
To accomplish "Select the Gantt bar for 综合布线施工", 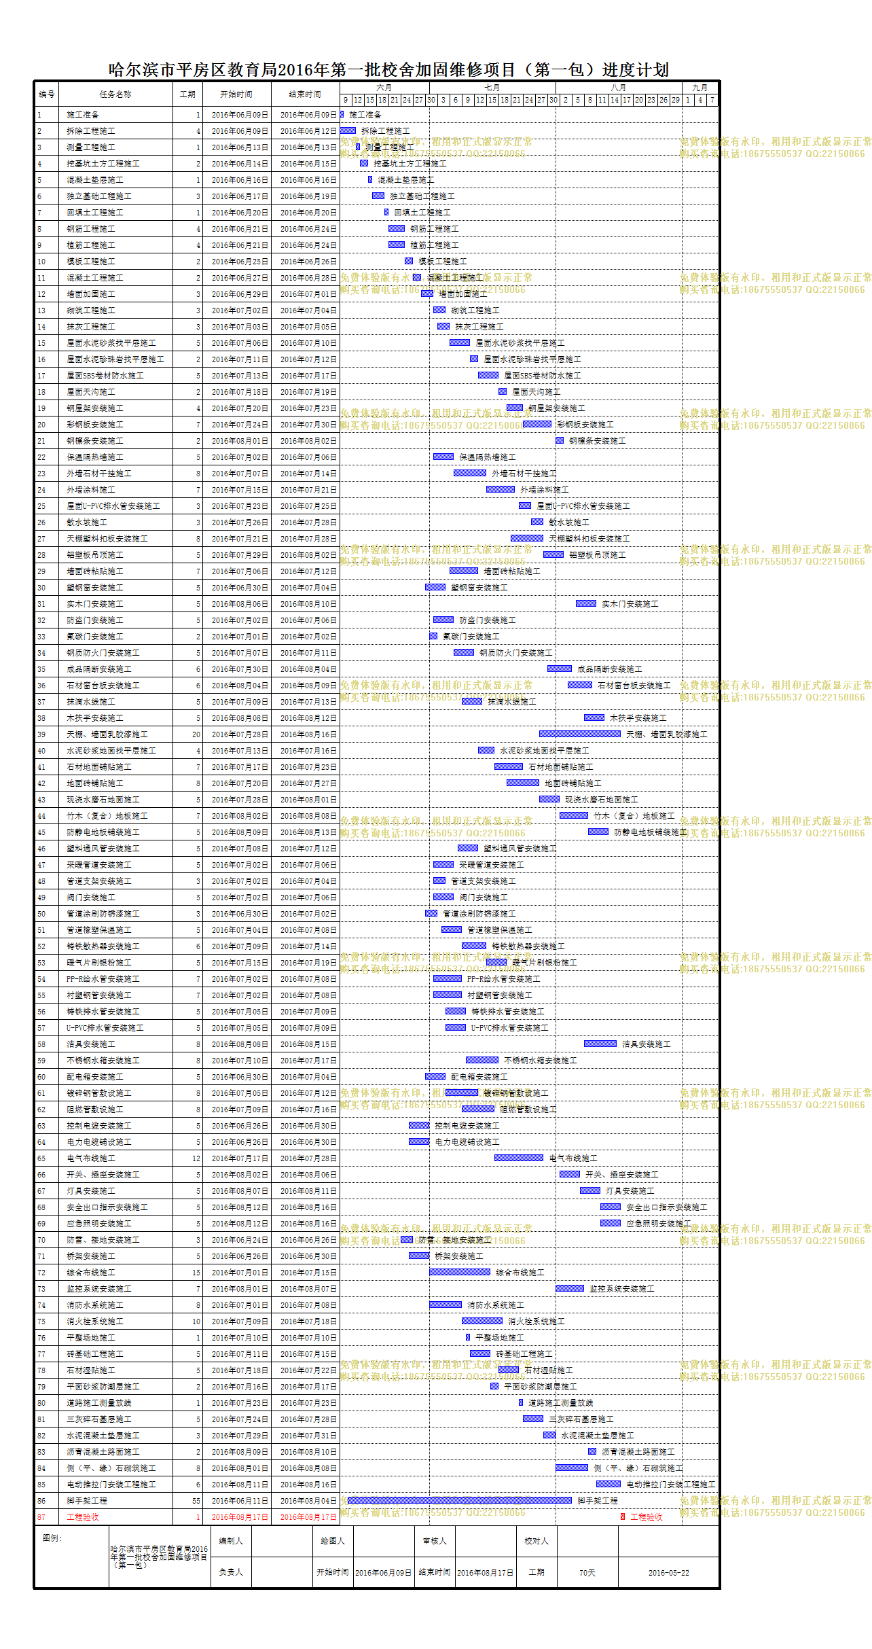I will pyautogui.click(x=460, y=1272).
